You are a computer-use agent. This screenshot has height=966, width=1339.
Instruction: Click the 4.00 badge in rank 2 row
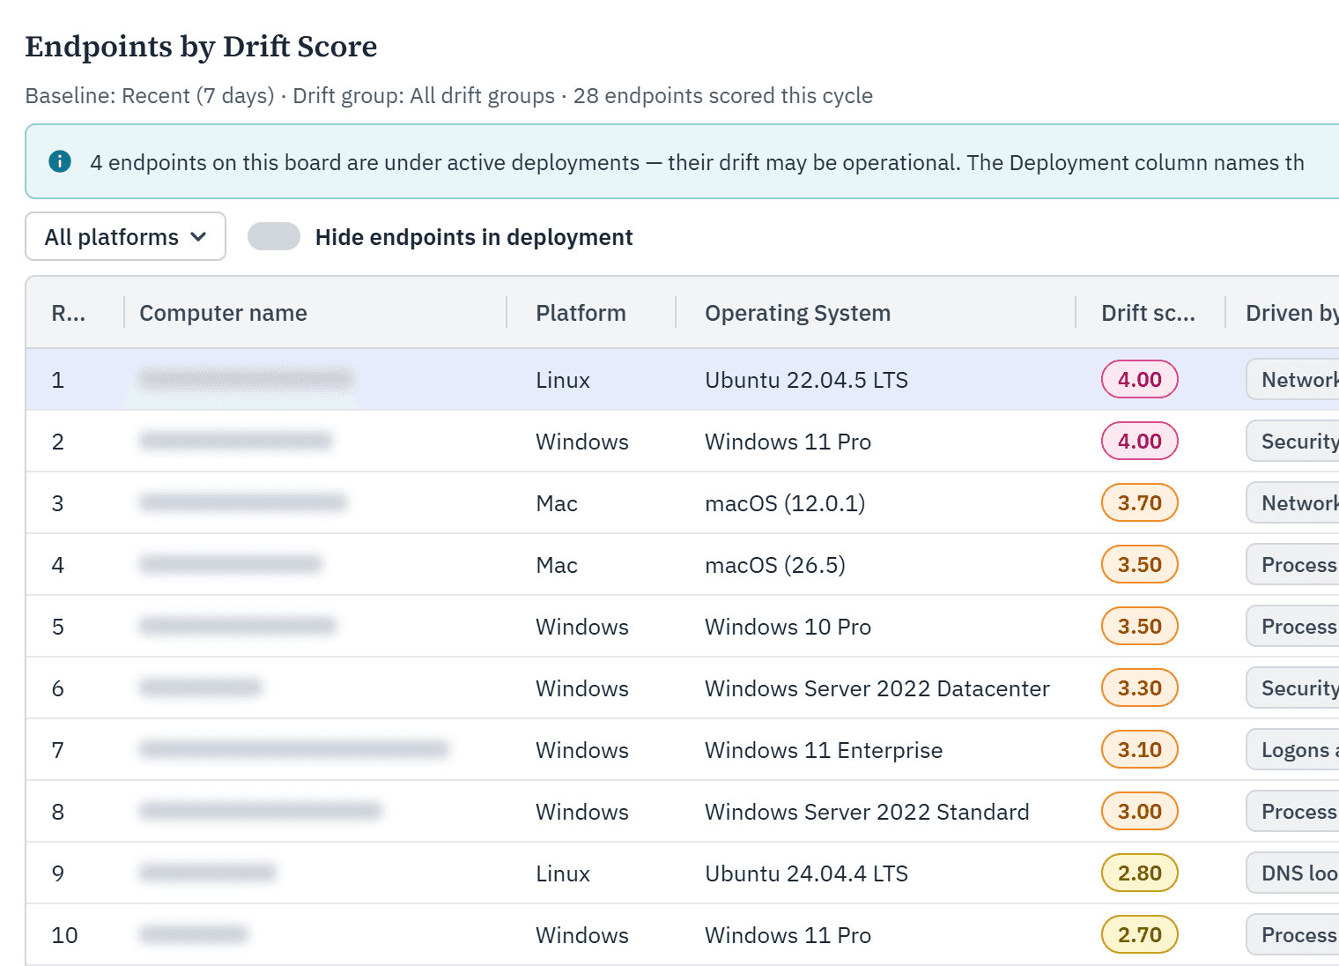pos(1140,441)
